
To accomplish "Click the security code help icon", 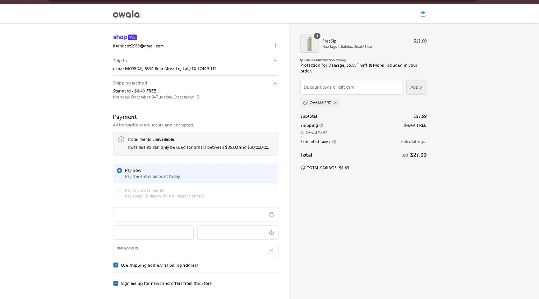I will (271, 233).
